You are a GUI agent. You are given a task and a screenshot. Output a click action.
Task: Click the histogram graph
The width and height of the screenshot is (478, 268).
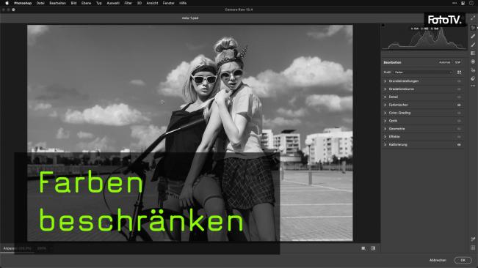[424, 37]
